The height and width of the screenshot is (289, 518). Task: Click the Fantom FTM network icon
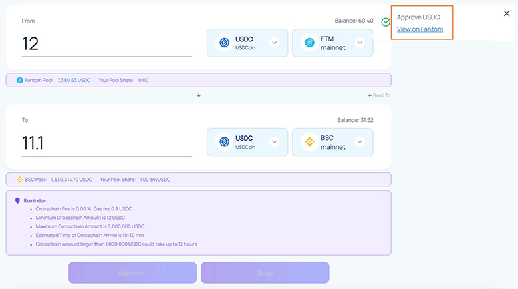[309, 43]
